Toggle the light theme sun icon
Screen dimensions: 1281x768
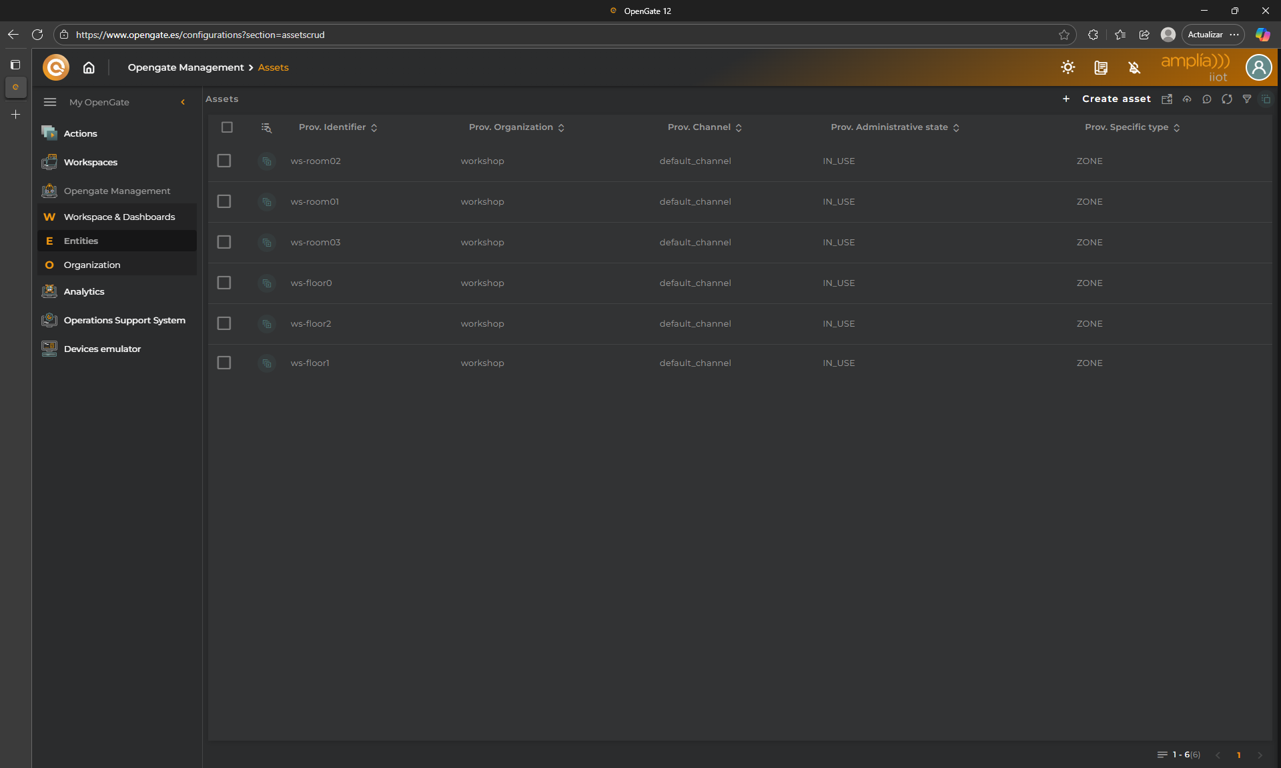pyautogui.click(x=1067, y=67)
